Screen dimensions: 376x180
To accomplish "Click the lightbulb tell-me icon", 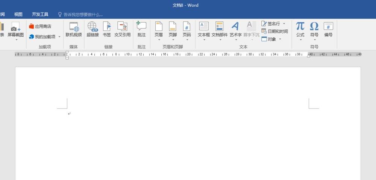I will (60, 14).
